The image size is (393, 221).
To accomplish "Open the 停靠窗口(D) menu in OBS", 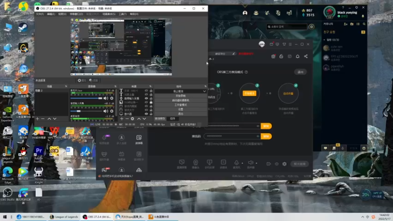I will click(76, 14).
